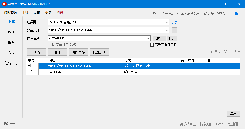
Task: Click the account email 1503597642@qq.com
Action: [166, 13]
